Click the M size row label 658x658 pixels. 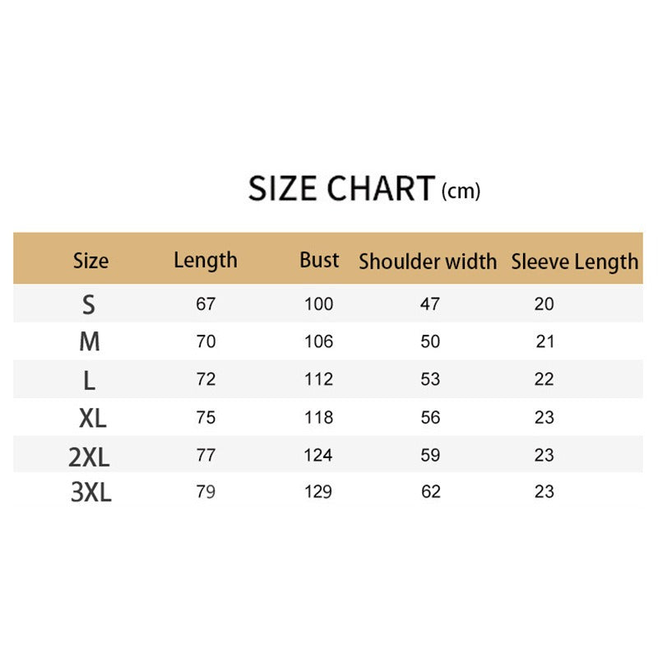pyautogui.click(x=89, y=341)
